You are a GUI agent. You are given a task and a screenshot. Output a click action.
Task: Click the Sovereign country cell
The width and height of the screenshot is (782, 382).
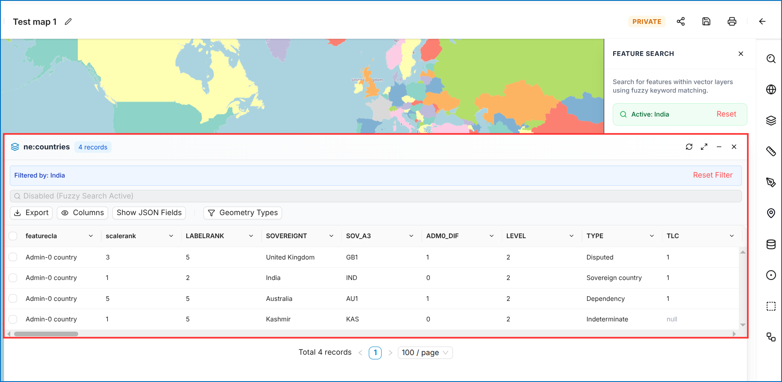614,278
